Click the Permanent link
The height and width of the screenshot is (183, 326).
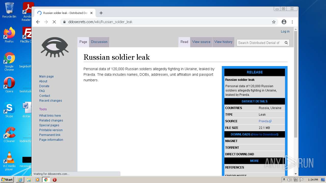pos(50,135)
